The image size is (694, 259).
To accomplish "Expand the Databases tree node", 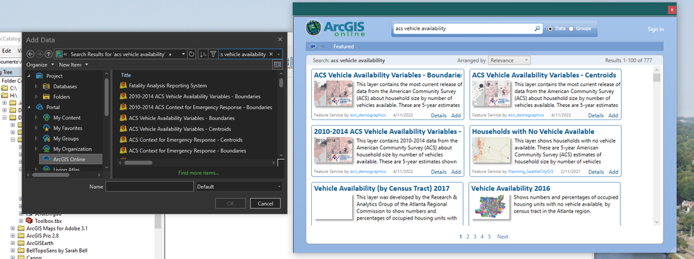I will click(x=36, y=86).
